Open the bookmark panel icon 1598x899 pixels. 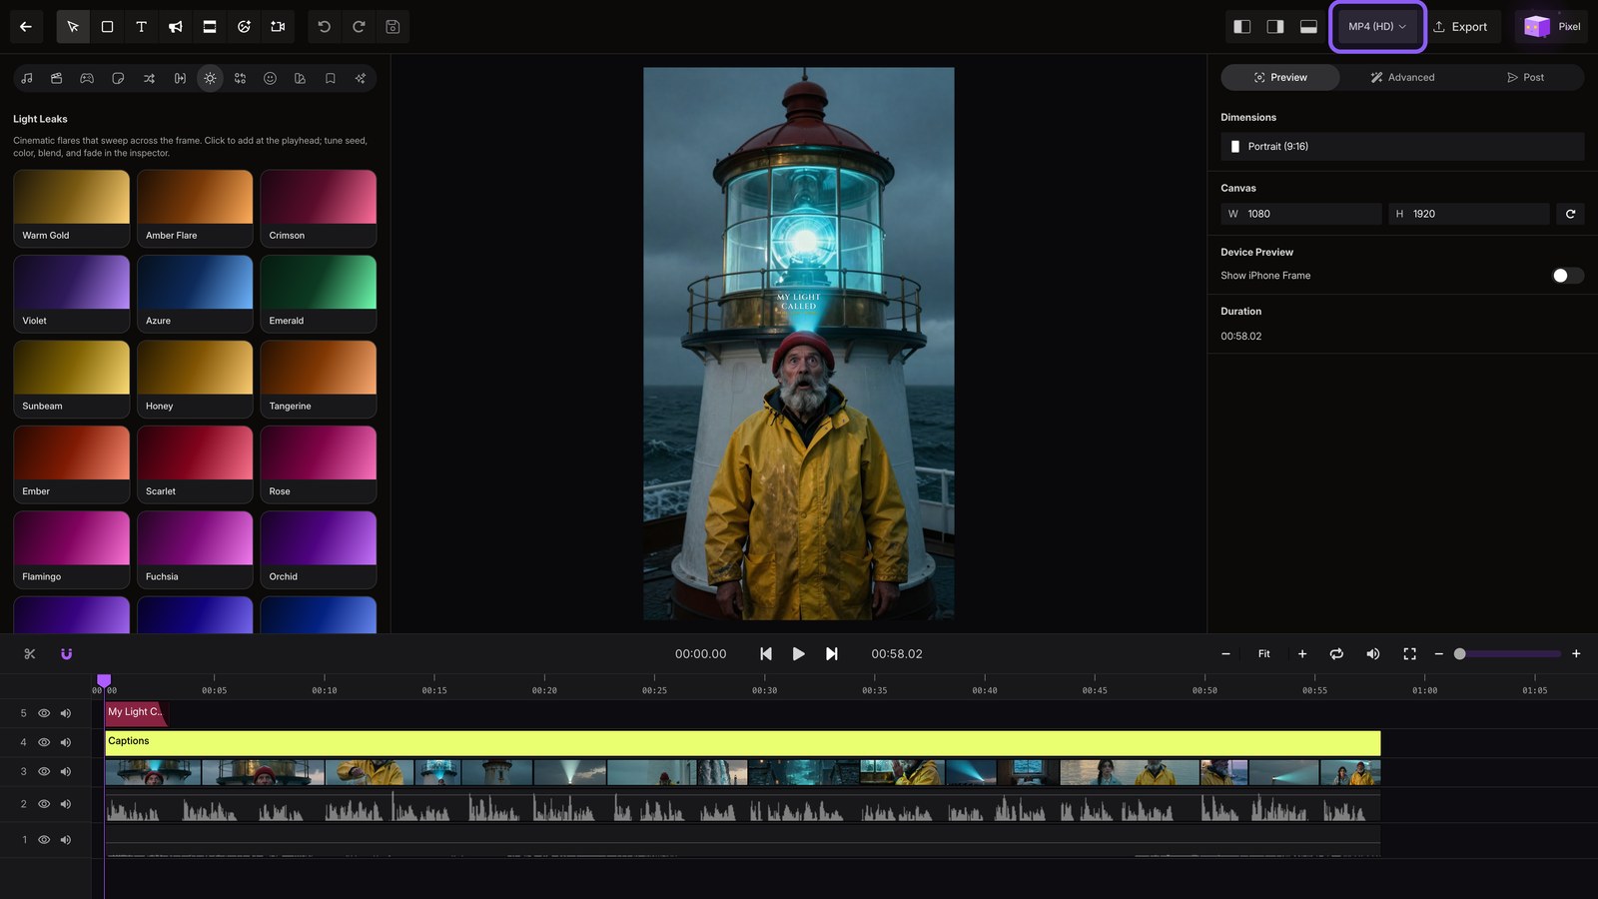click(331, 78)
